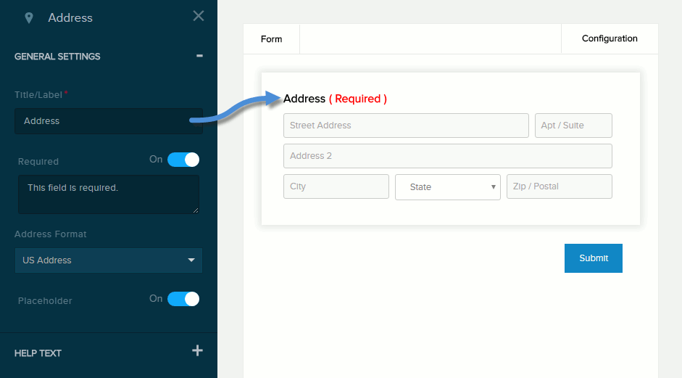
Task: Expand the Help Text section
Action: [x=197, y=351]
